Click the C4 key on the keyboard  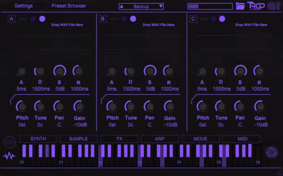pos(179,162)
